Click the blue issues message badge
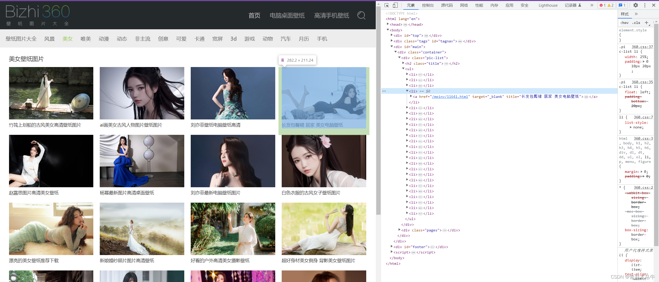This screenshot has width=659, height=282. coord(622,5)
